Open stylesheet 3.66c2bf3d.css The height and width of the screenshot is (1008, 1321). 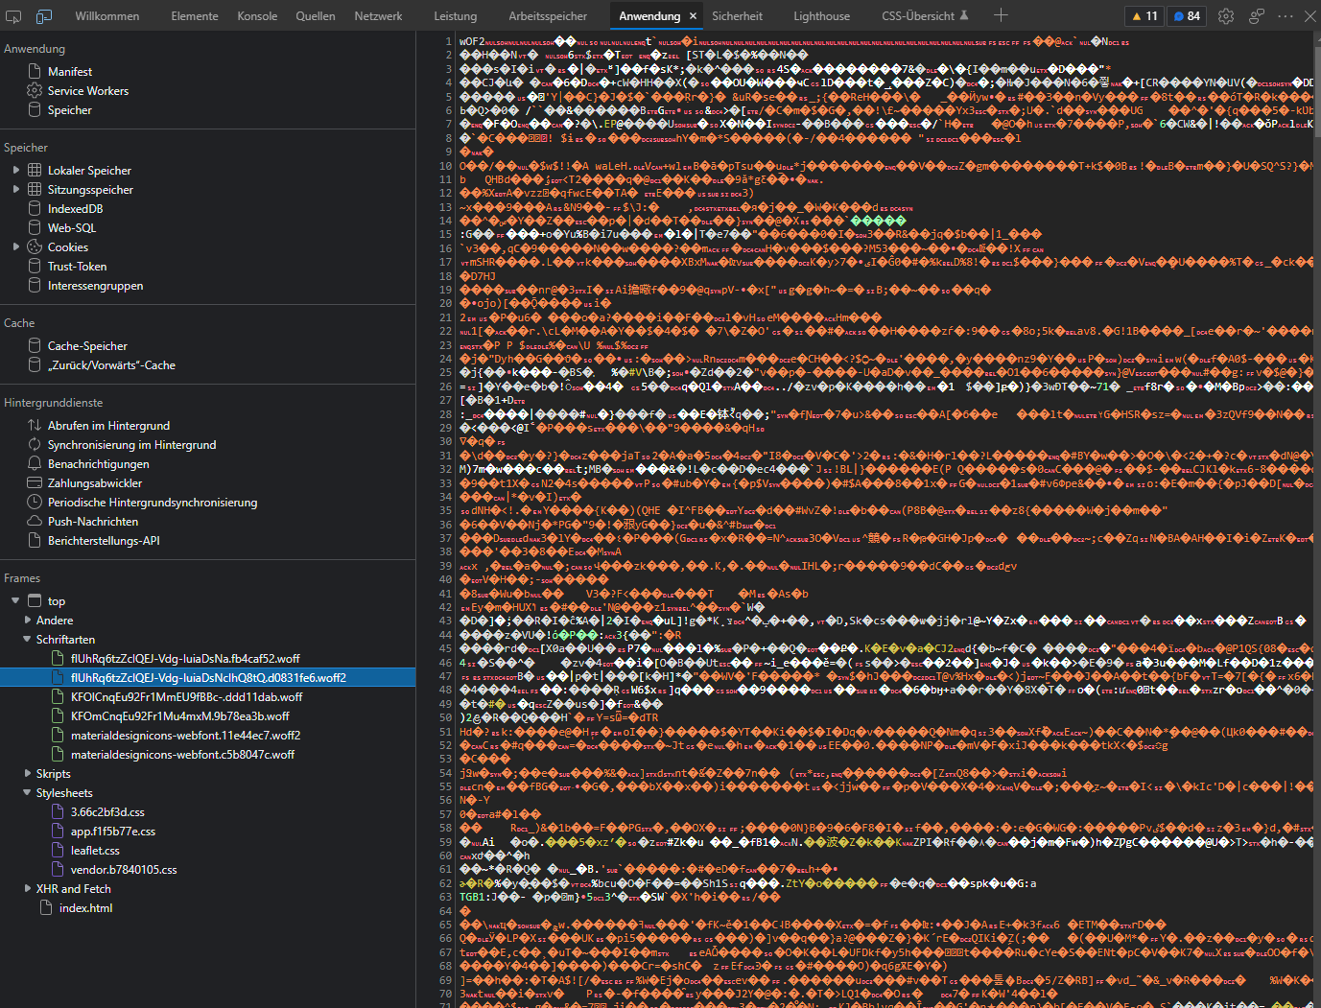tap(107, 812)
